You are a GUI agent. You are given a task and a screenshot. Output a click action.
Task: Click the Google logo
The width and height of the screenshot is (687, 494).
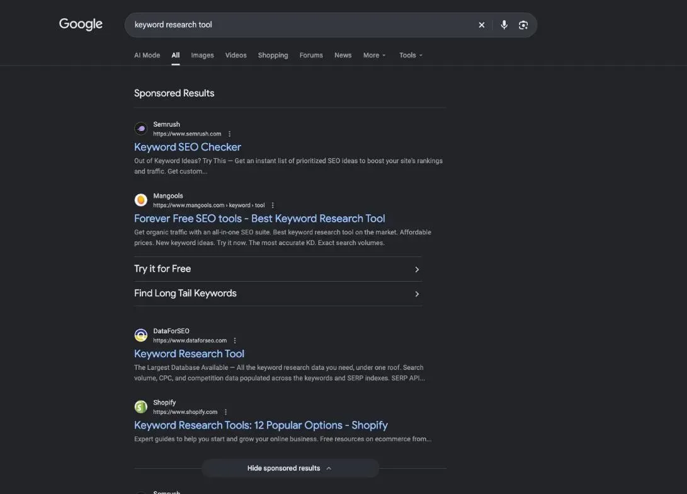(x=81, y=24)
